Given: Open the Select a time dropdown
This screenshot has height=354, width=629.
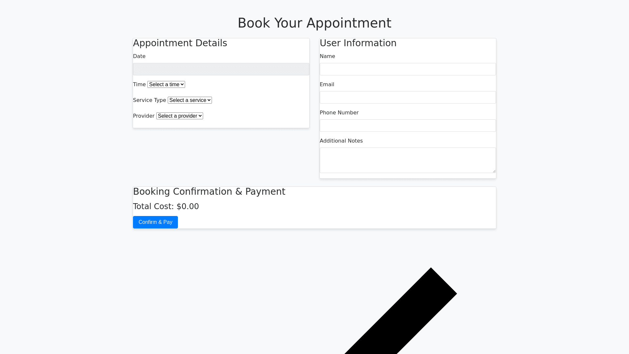Looking at the screenshot, I should (166, 85).
